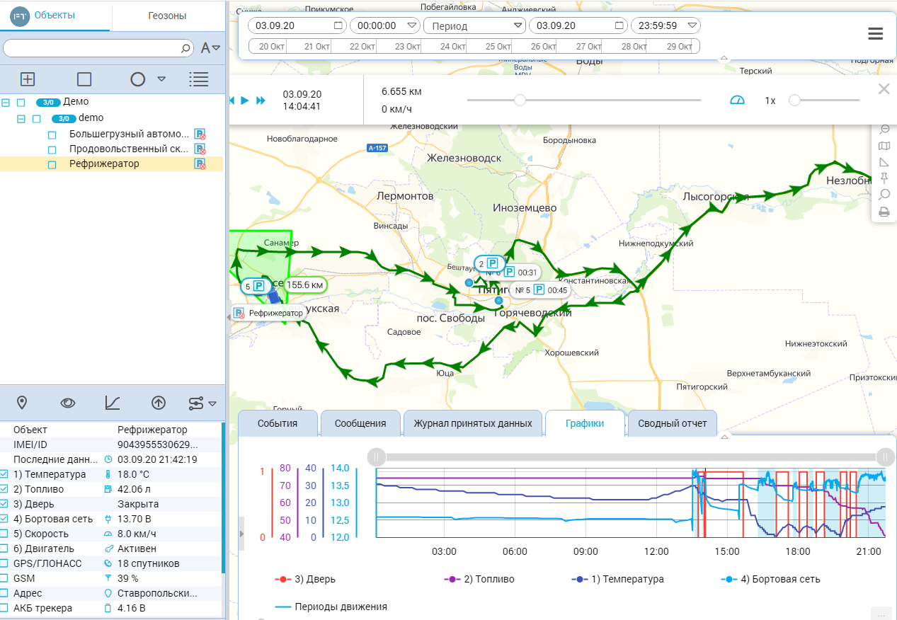Screen dimensions: 897x620
Task: Collapse the Демо tree group
Action: (x=6, y=102)
